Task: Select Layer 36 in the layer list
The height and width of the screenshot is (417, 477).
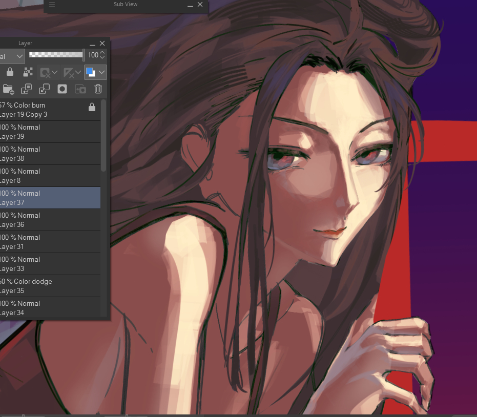Action: point(46,220)
